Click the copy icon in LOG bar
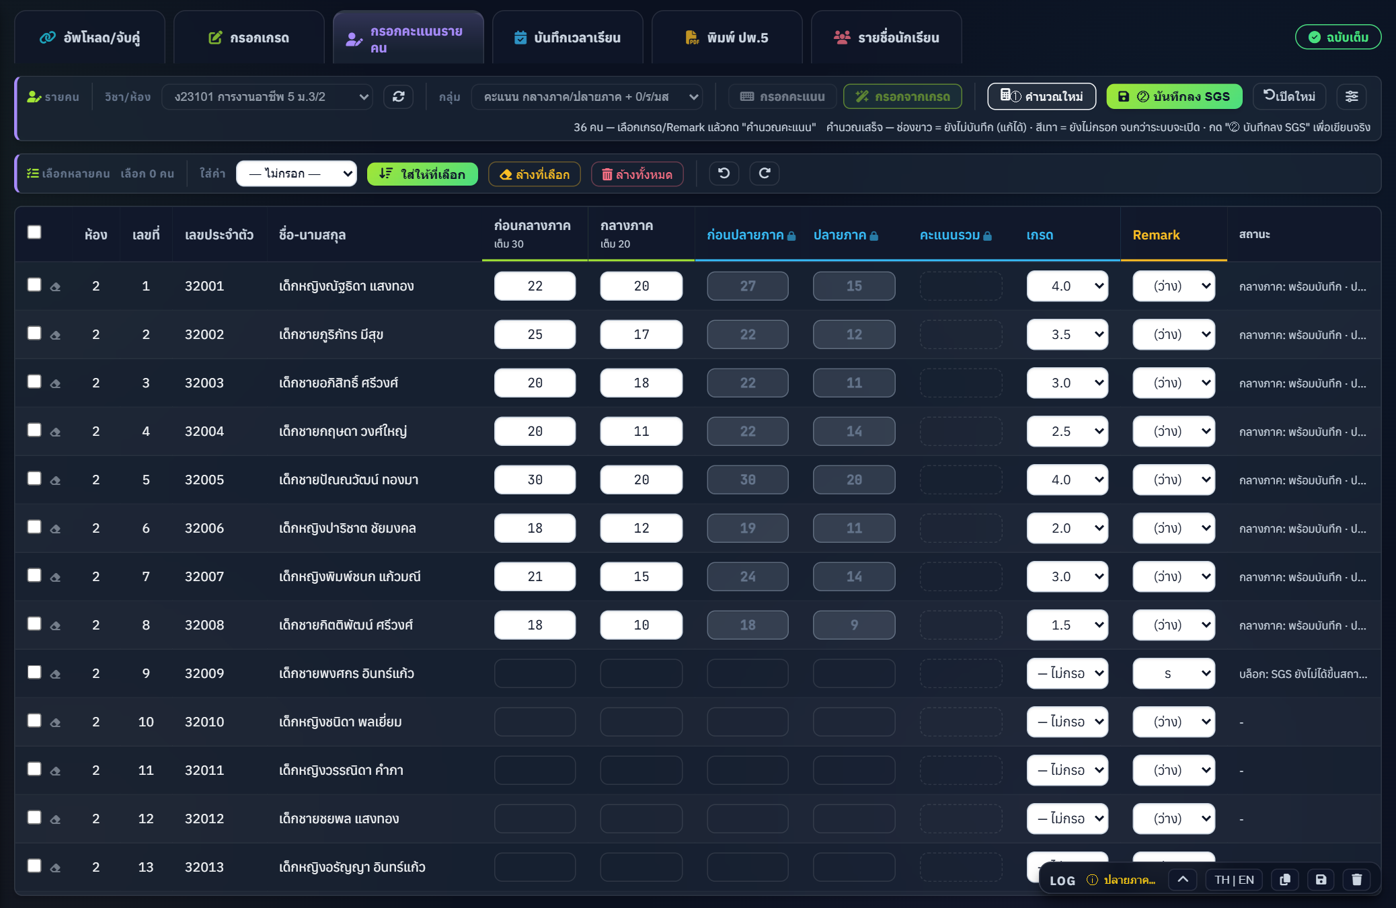 click(x=1285, y=880)
